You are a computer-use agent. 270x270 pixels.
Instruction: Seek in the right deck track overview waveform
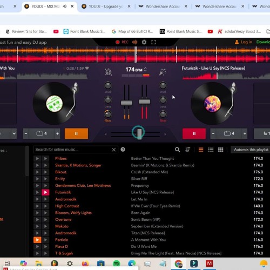click(226, 76)
